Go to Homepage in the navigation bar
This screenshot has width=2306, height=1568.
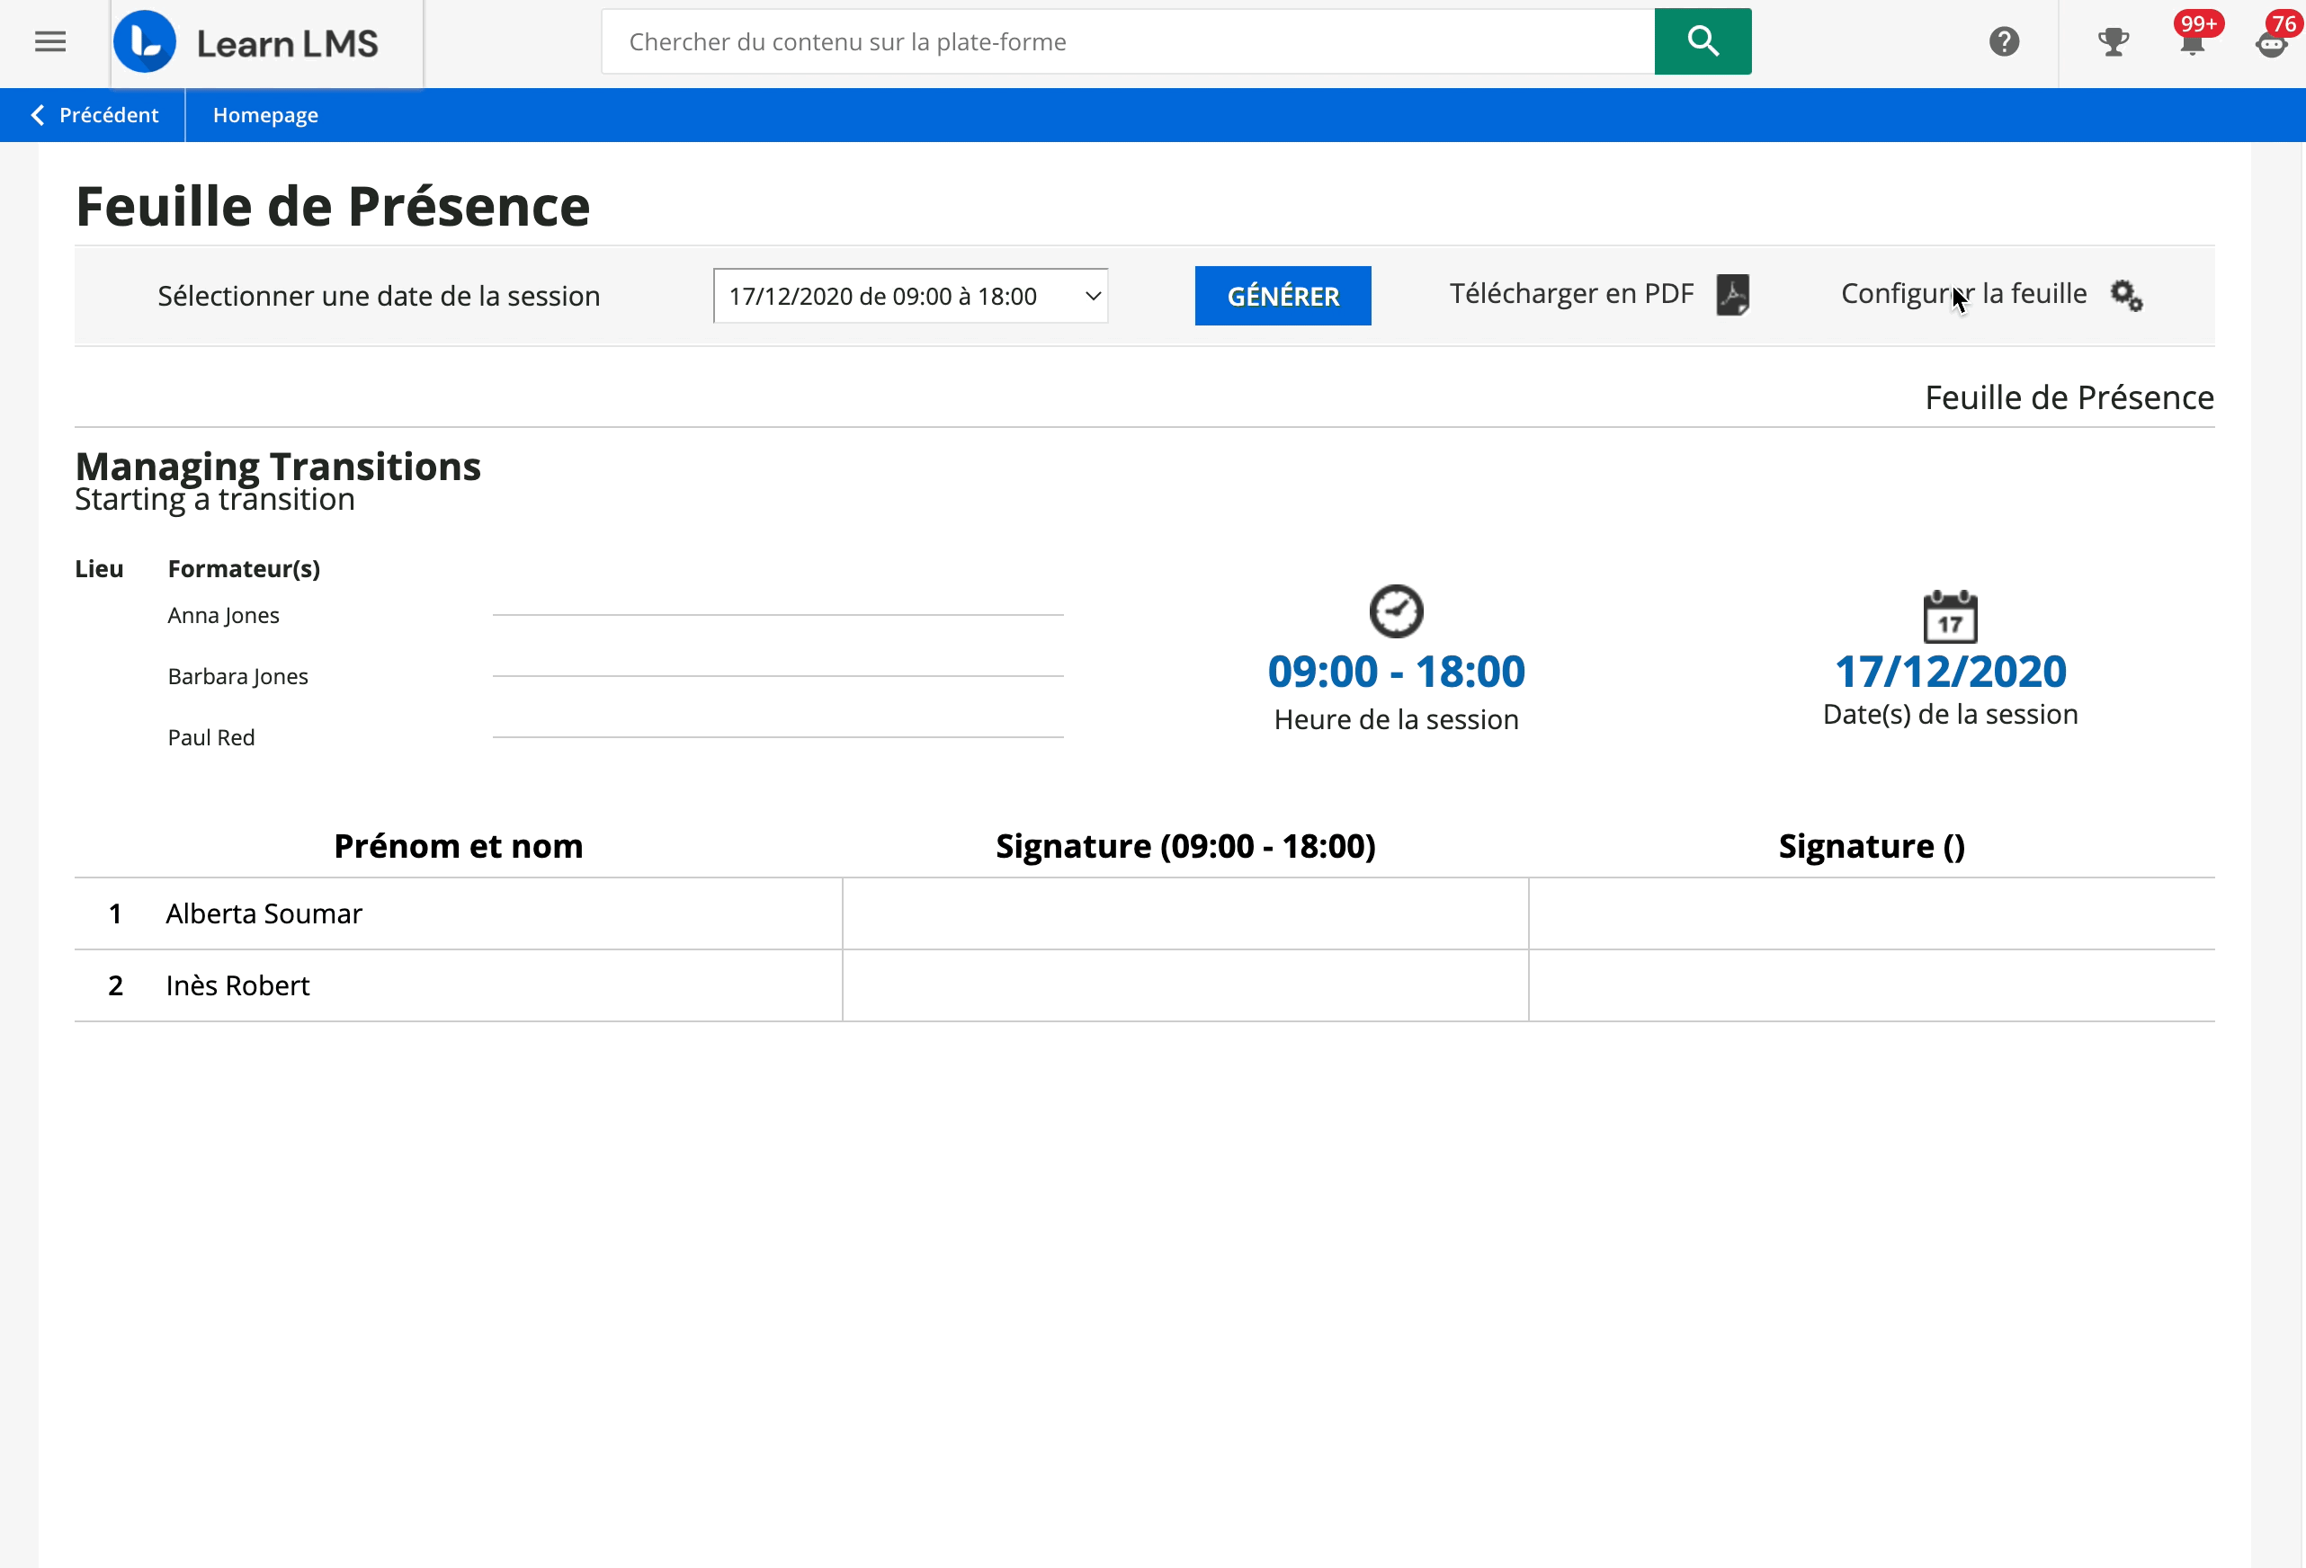coord(265,115)
